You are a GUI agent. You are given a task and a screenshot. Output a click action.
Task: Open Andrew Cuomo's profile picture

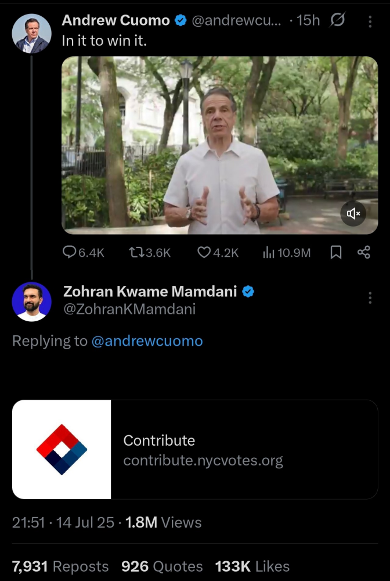tap(31, 34)
